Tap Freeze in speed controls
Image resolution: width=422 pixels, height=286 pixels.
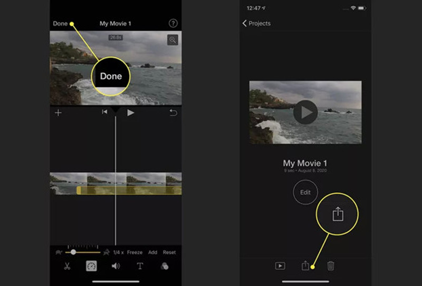[x=135, y=252]
